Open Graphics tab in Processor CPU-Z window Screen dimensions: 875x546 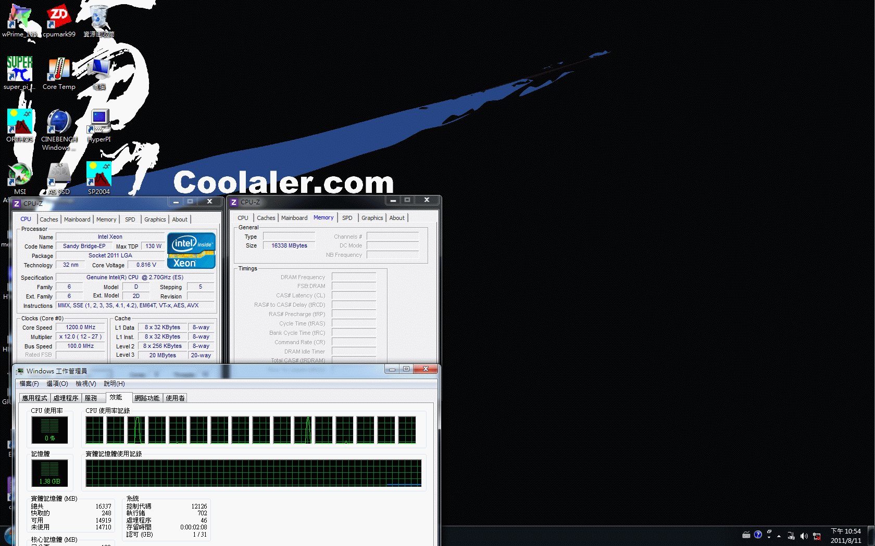pos(155,219)
